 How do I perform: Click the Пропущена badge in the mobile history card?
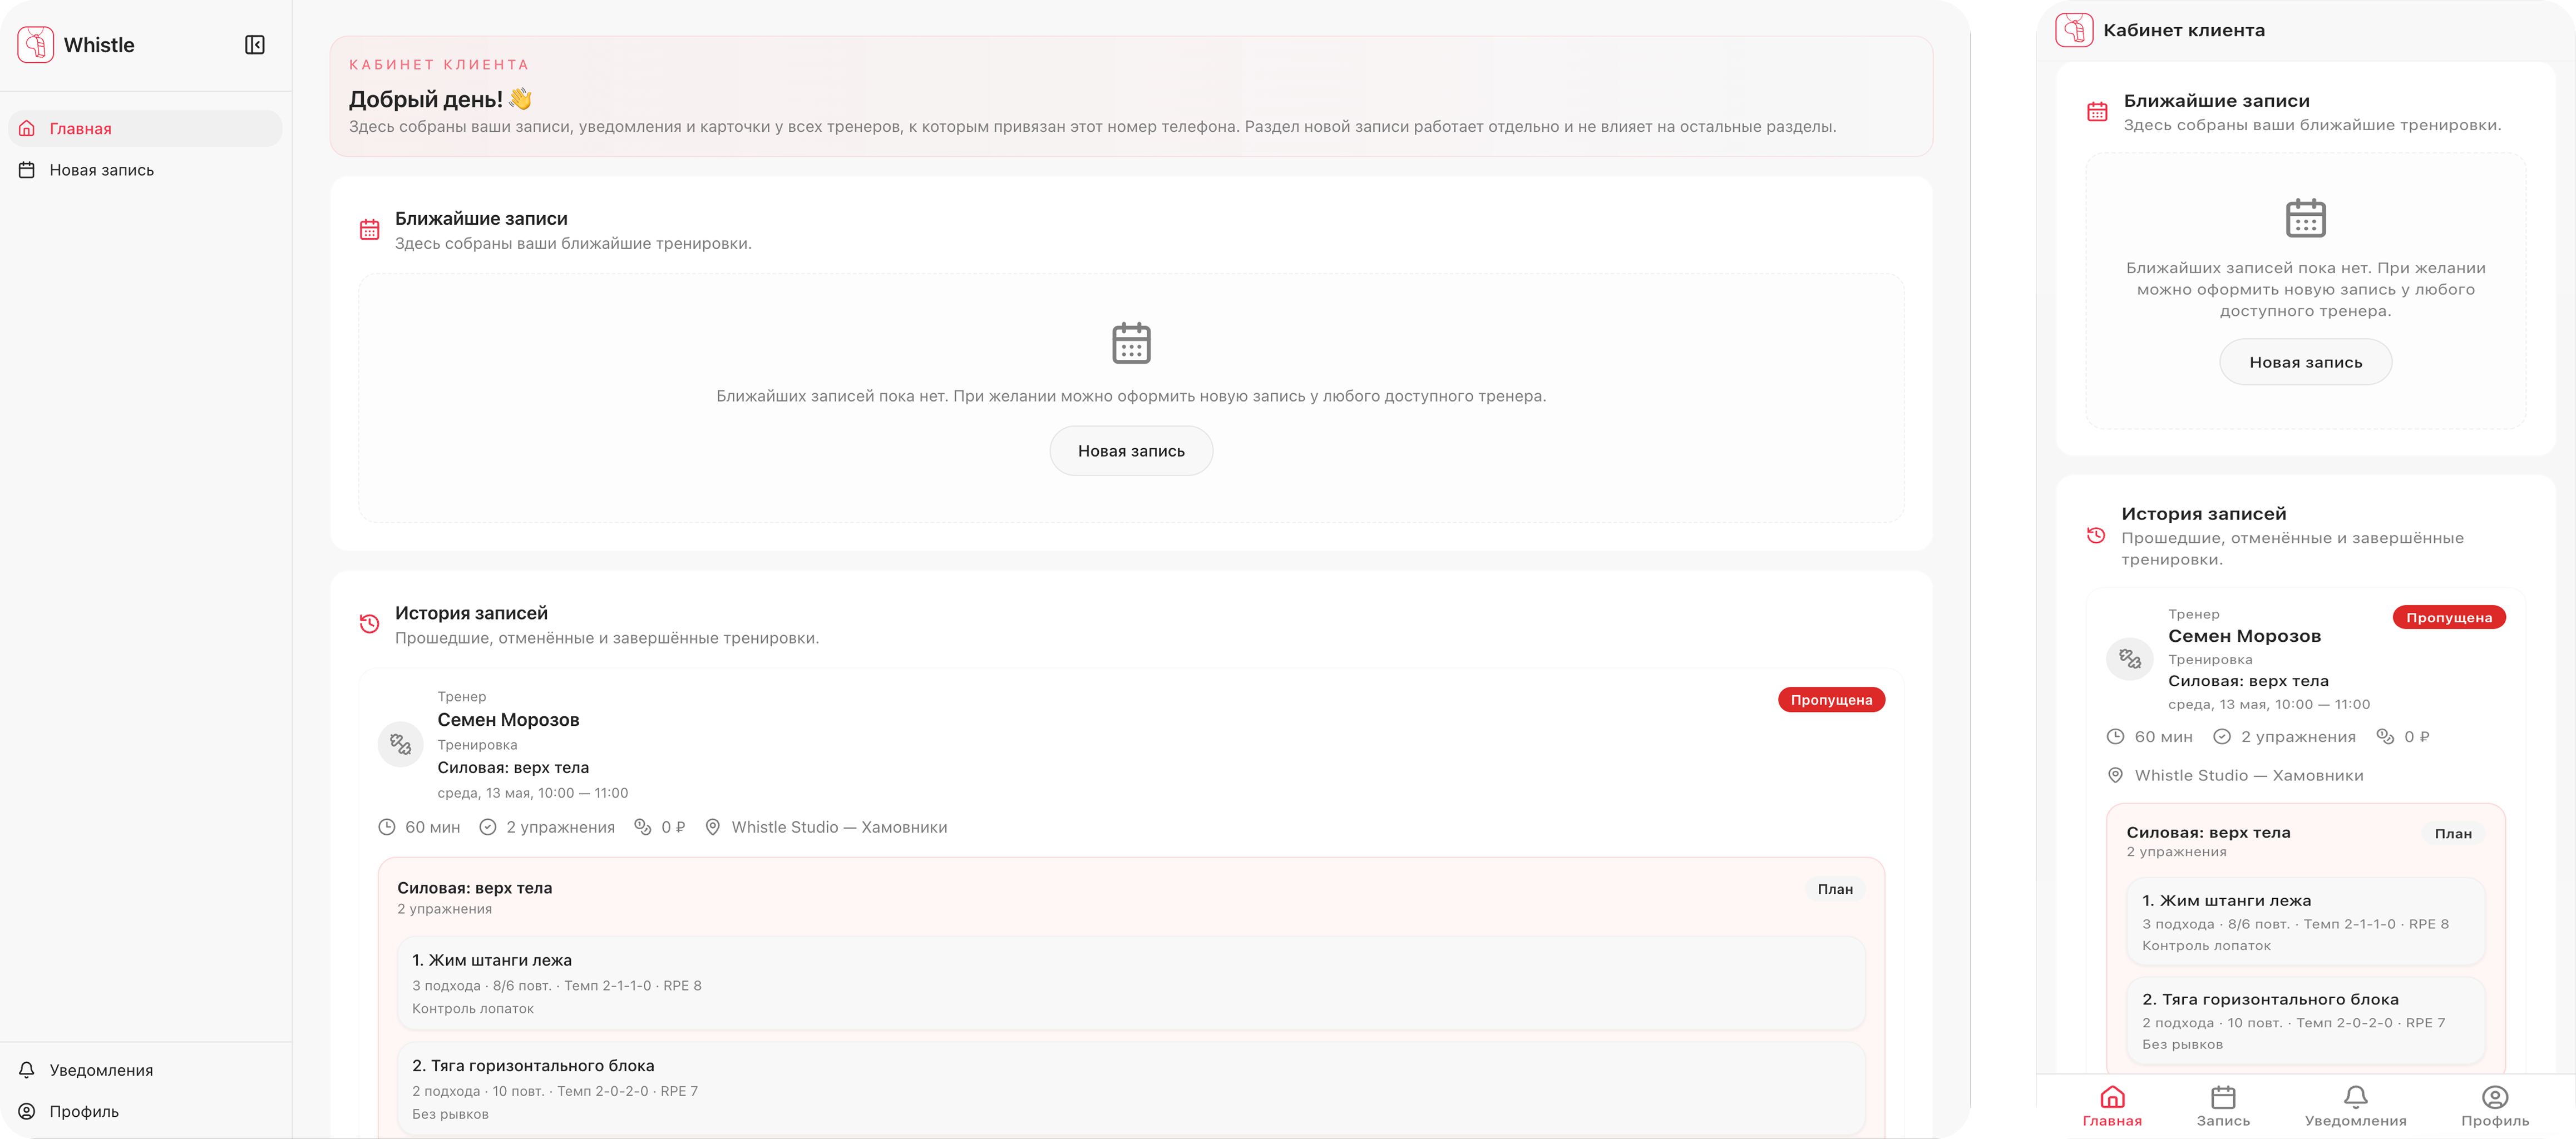(2448, 618)
